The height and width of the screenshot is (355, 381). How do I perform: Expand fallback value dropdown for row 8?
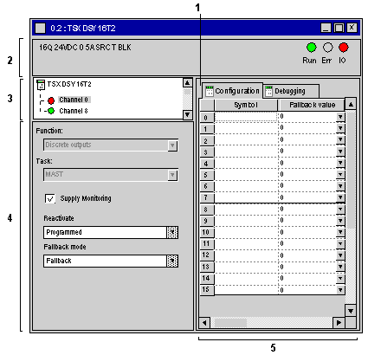click(340, 210)
